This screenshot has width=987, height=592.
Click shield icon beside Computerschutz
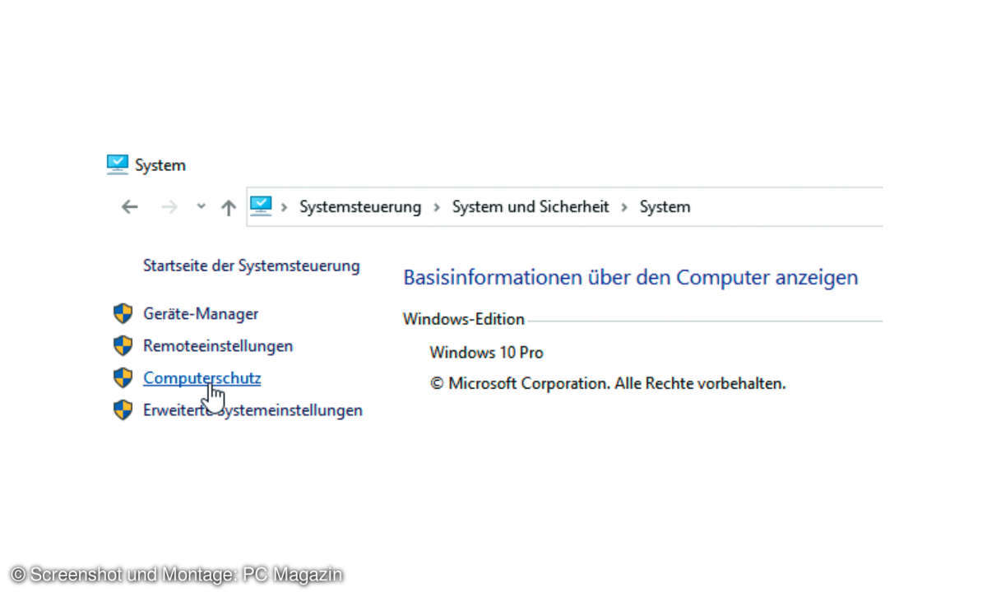click(123, 377)
